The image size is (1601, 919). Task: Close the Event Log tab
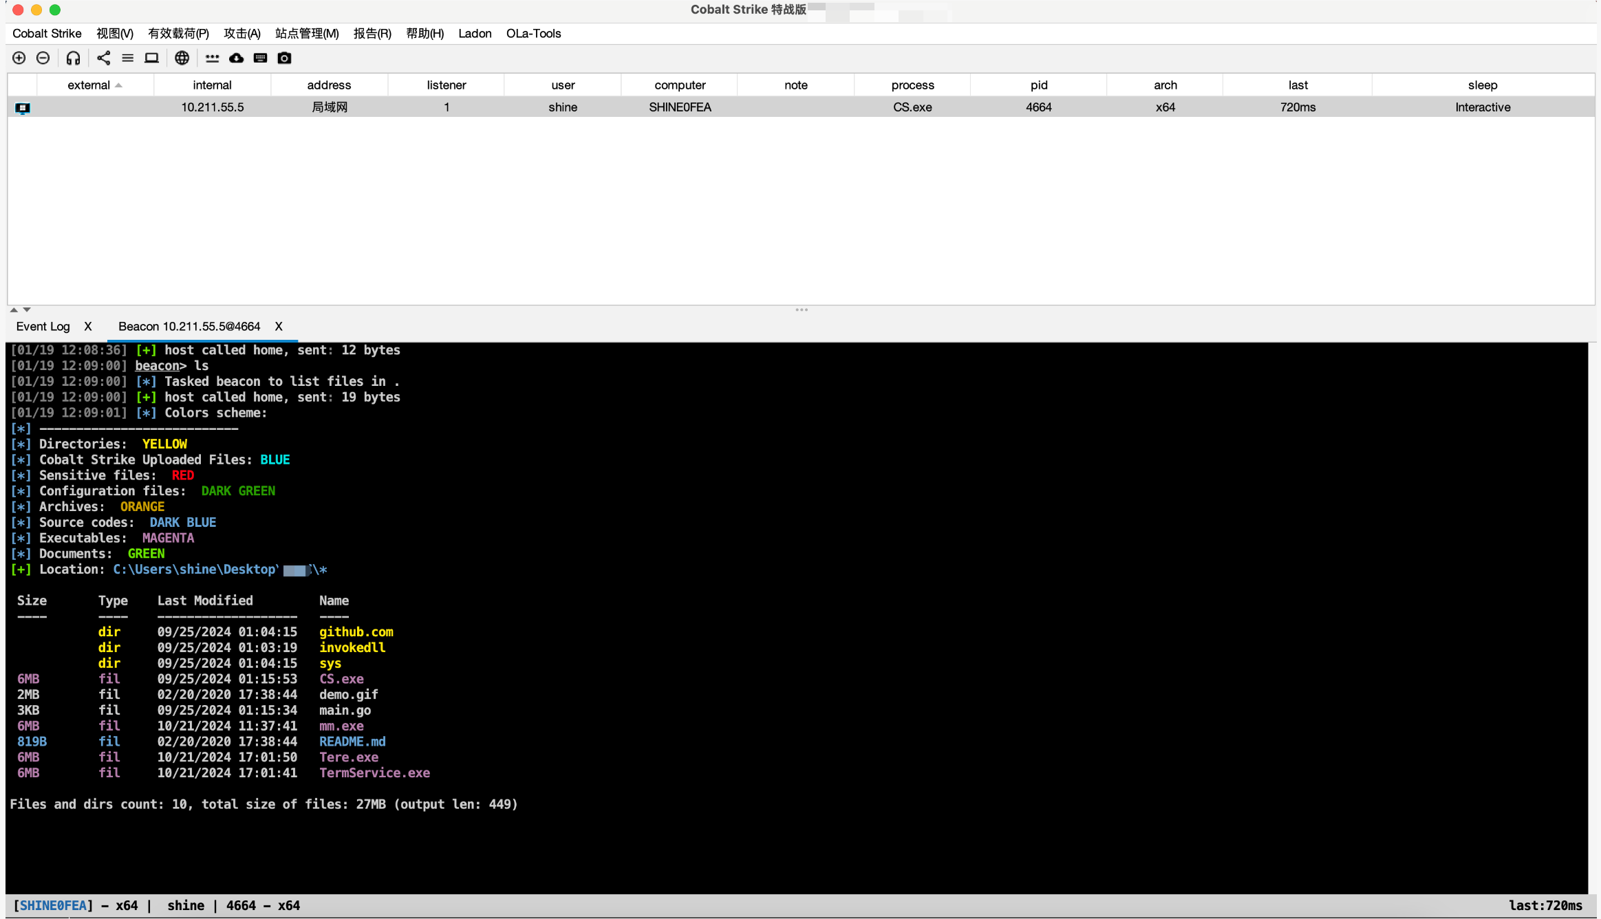pyautogui.click(x=88, y=327)
